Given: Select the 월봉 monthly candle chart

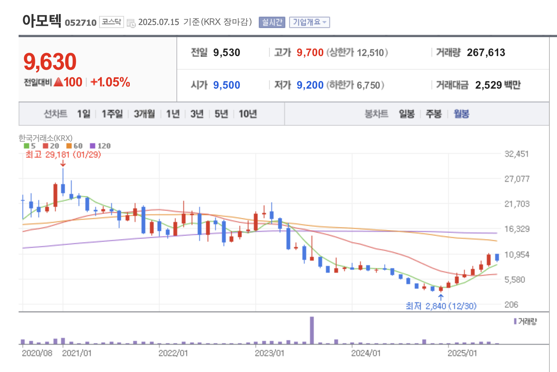Looking at the screenshot, I should [x=461, y=114].
